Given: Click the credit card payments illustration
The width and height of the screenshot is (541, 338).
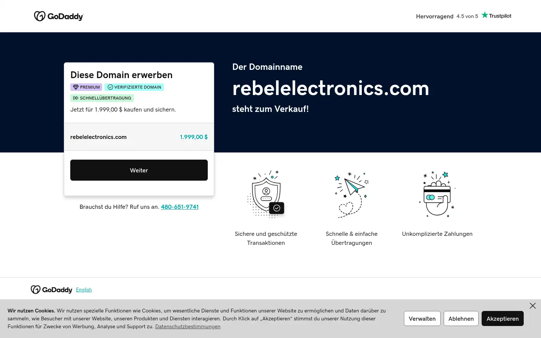Looking at the screenshot, I should pyautogui.click(x=437, y=194).
